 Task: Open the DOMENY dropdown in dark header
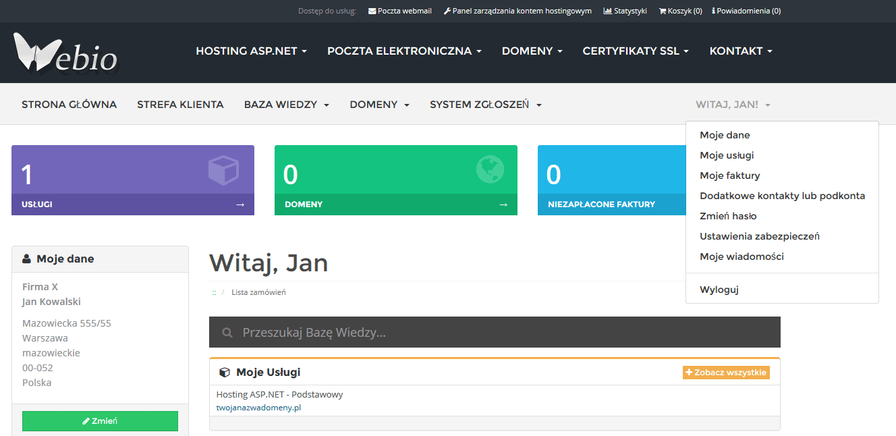click(532, 51)
